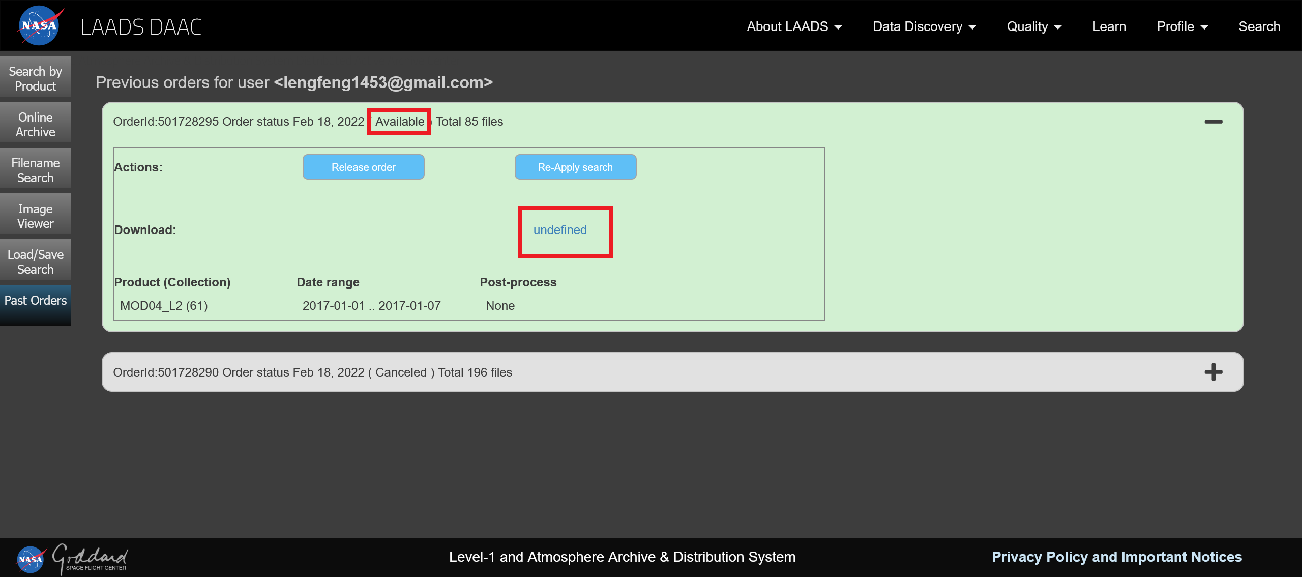Open the About LAADS menu

click(x=793, y=26)
